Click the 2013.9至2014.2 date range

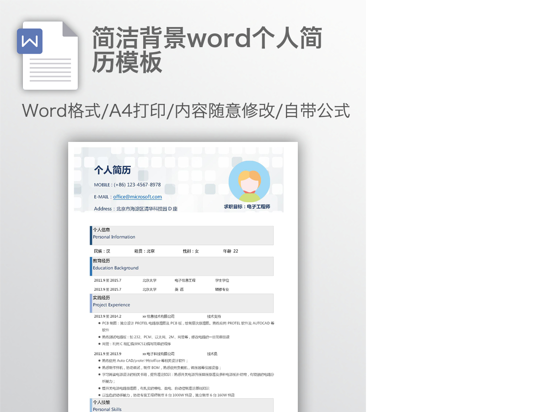(x=108, y=316)
